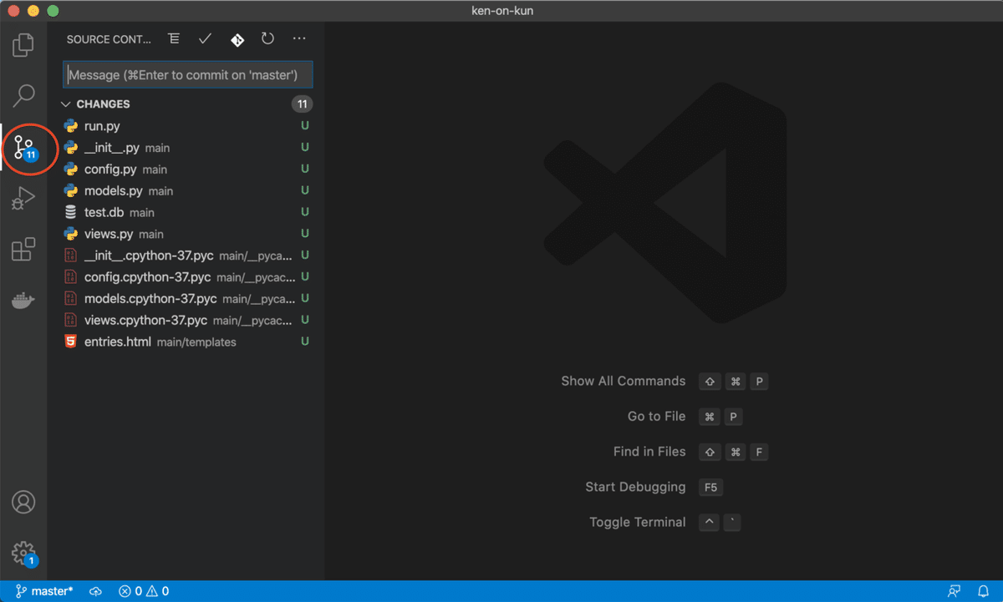Click the feedback icon in status bar

click(x=954, y=591)
